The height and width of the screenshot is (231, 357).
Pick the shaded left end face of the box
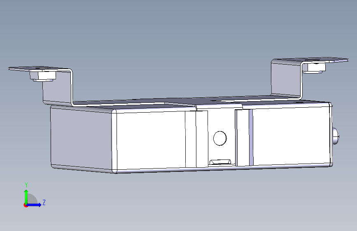click(x=81, y=139)
